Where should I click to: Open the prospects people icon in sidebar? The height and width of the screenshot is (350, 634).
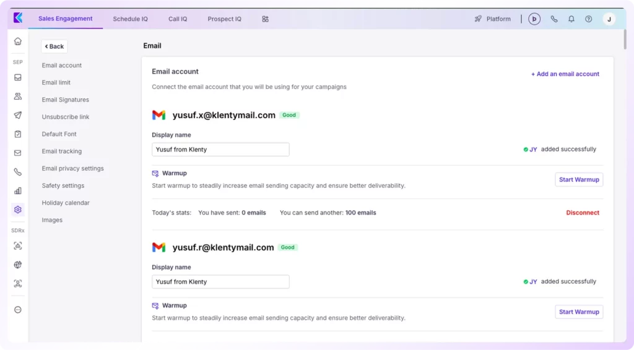click(x=18, y=96)
